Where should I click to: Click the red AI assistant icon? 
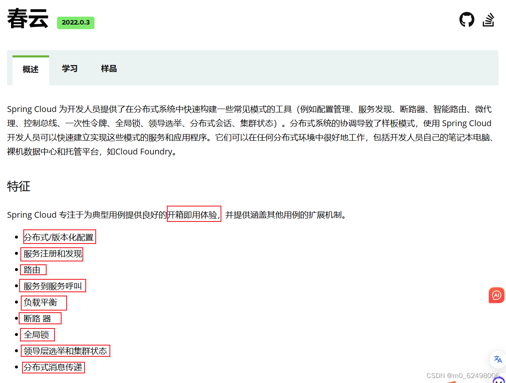(496, 295)
